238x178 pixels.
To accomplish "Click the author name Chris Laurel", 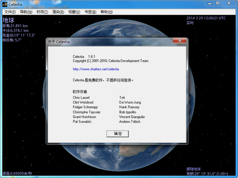I will pyautogui.click(x=82, y=97).
